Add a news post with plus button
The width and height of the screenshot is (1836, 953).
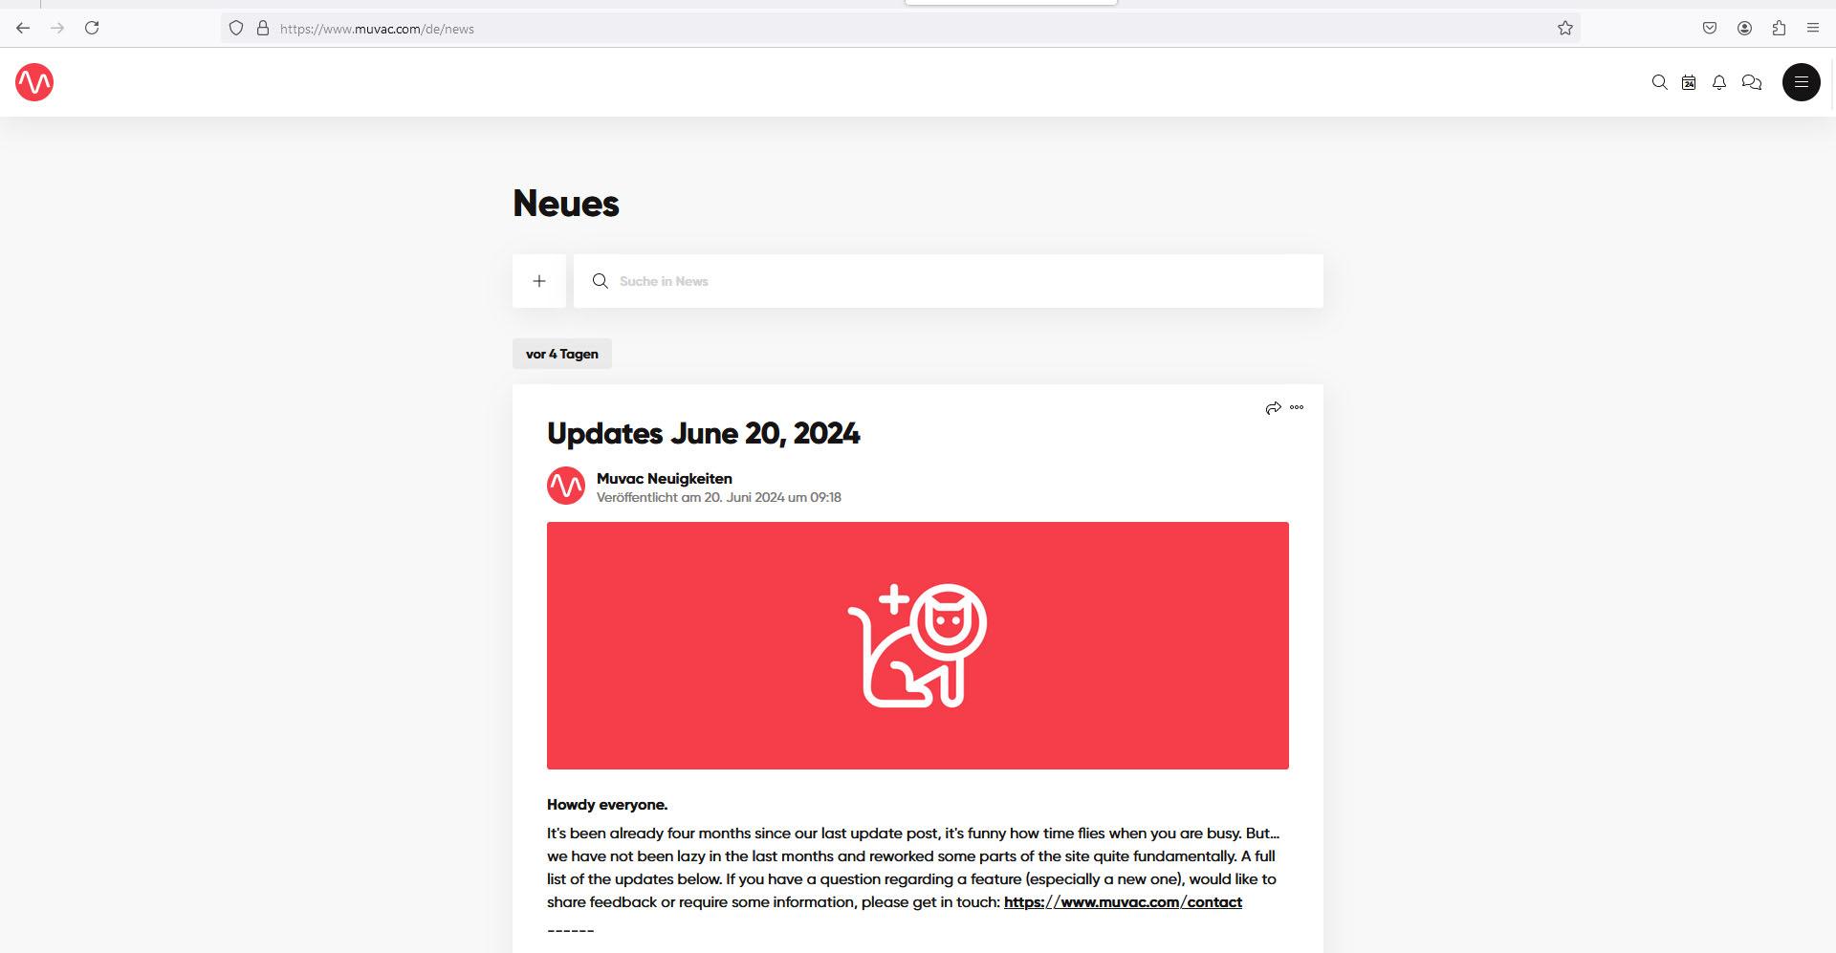tap(539, 281)
